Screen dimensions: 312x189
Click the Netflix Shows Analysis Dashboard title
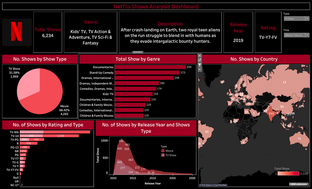(156, 6)
